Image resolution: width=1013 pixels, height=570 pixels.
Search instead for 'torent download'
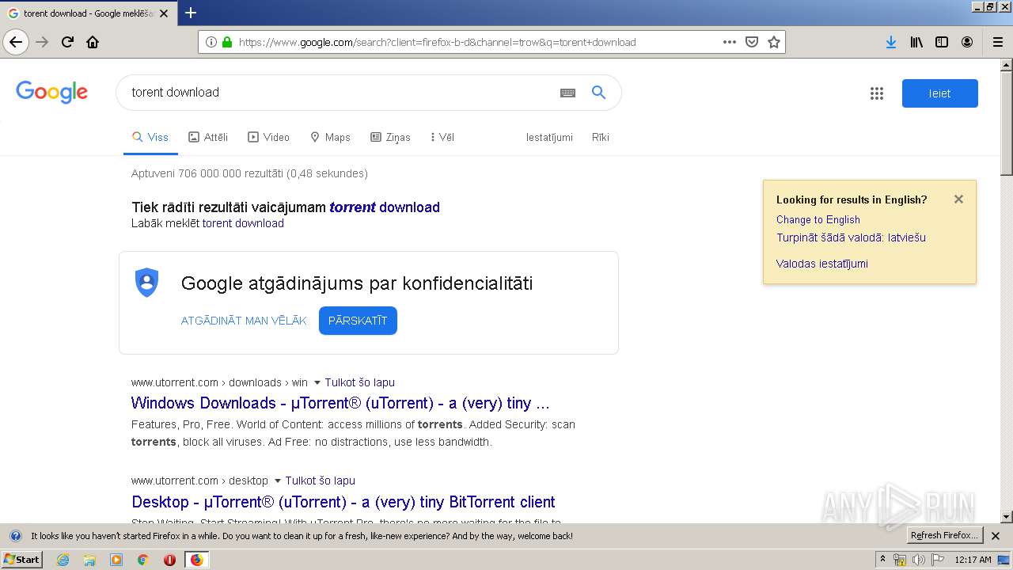click(x=243, y=223)
